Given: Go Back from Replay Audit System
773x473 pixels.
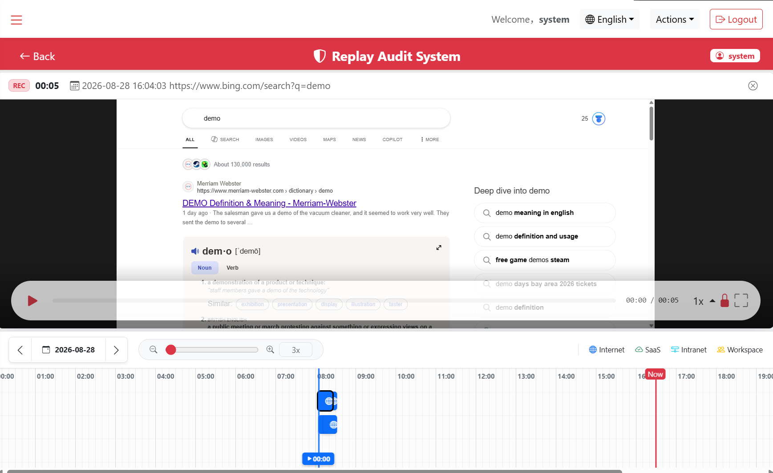Looking at the screenshot, I should pos(37,57).
